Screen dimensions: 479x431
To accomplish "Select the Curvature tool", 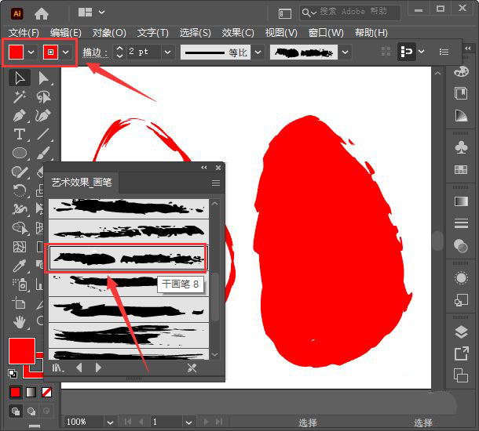I will [x=43, y=116].
